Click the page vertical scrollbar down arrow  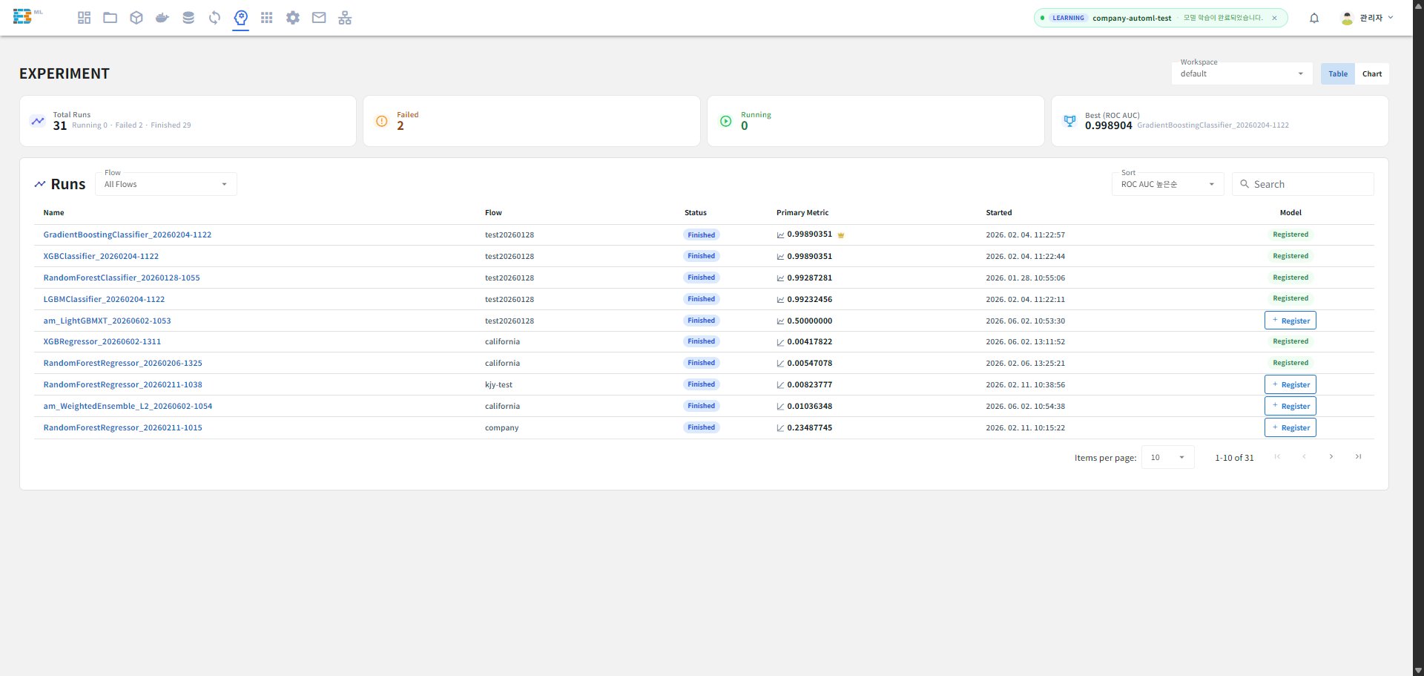click(1418, 670)
